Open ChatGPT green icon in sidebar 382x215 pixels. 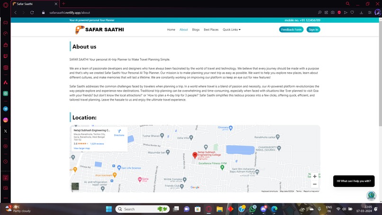pos(5,93)
